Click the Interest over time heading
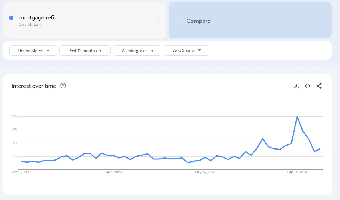 click(x=34, y=86)
